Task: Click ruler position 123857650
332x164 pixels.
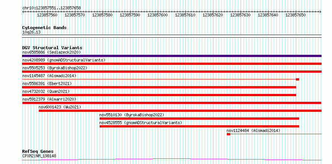Action: (296, 15)
